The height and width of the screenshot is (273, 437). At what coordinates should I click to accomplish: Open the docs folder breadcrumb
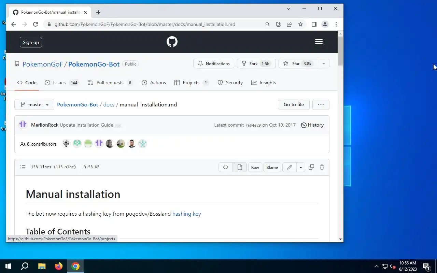tap(109, 104)
